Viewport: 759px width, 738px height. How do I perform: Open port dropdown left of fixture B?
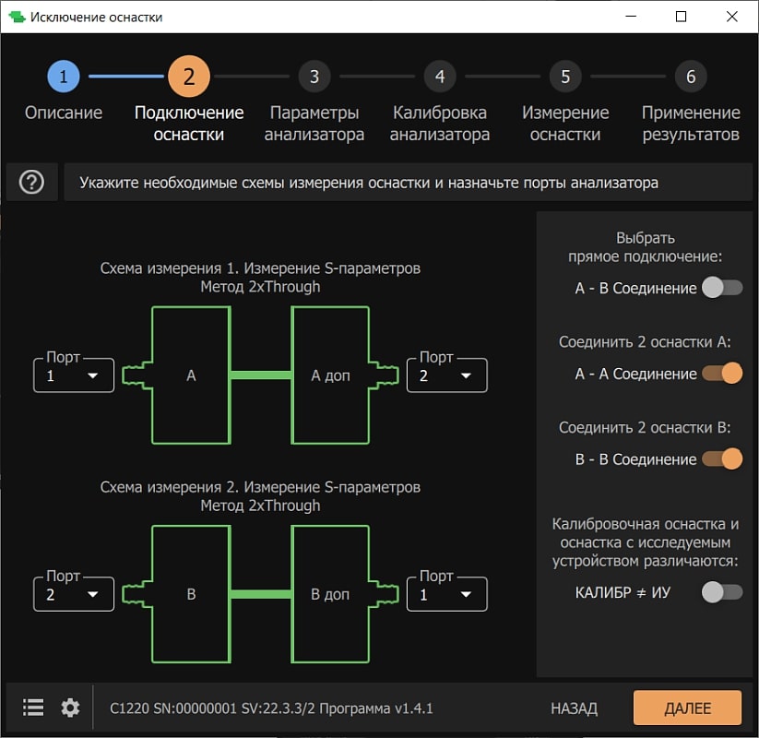point(74,594)
